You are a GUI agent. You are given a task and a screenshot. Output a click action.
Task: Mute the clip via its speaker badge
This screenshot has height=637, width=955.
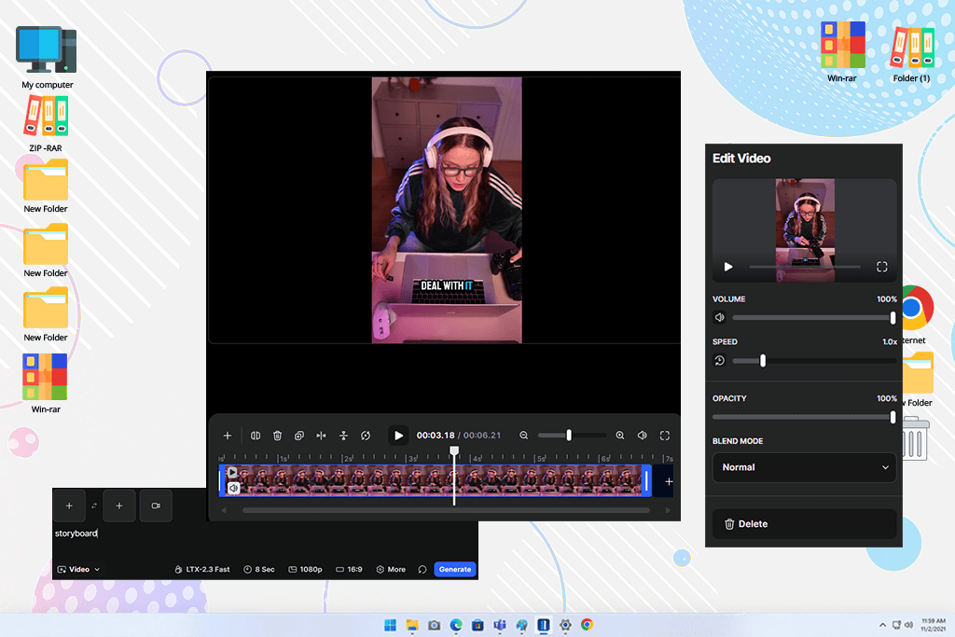[x=233, y=488]
